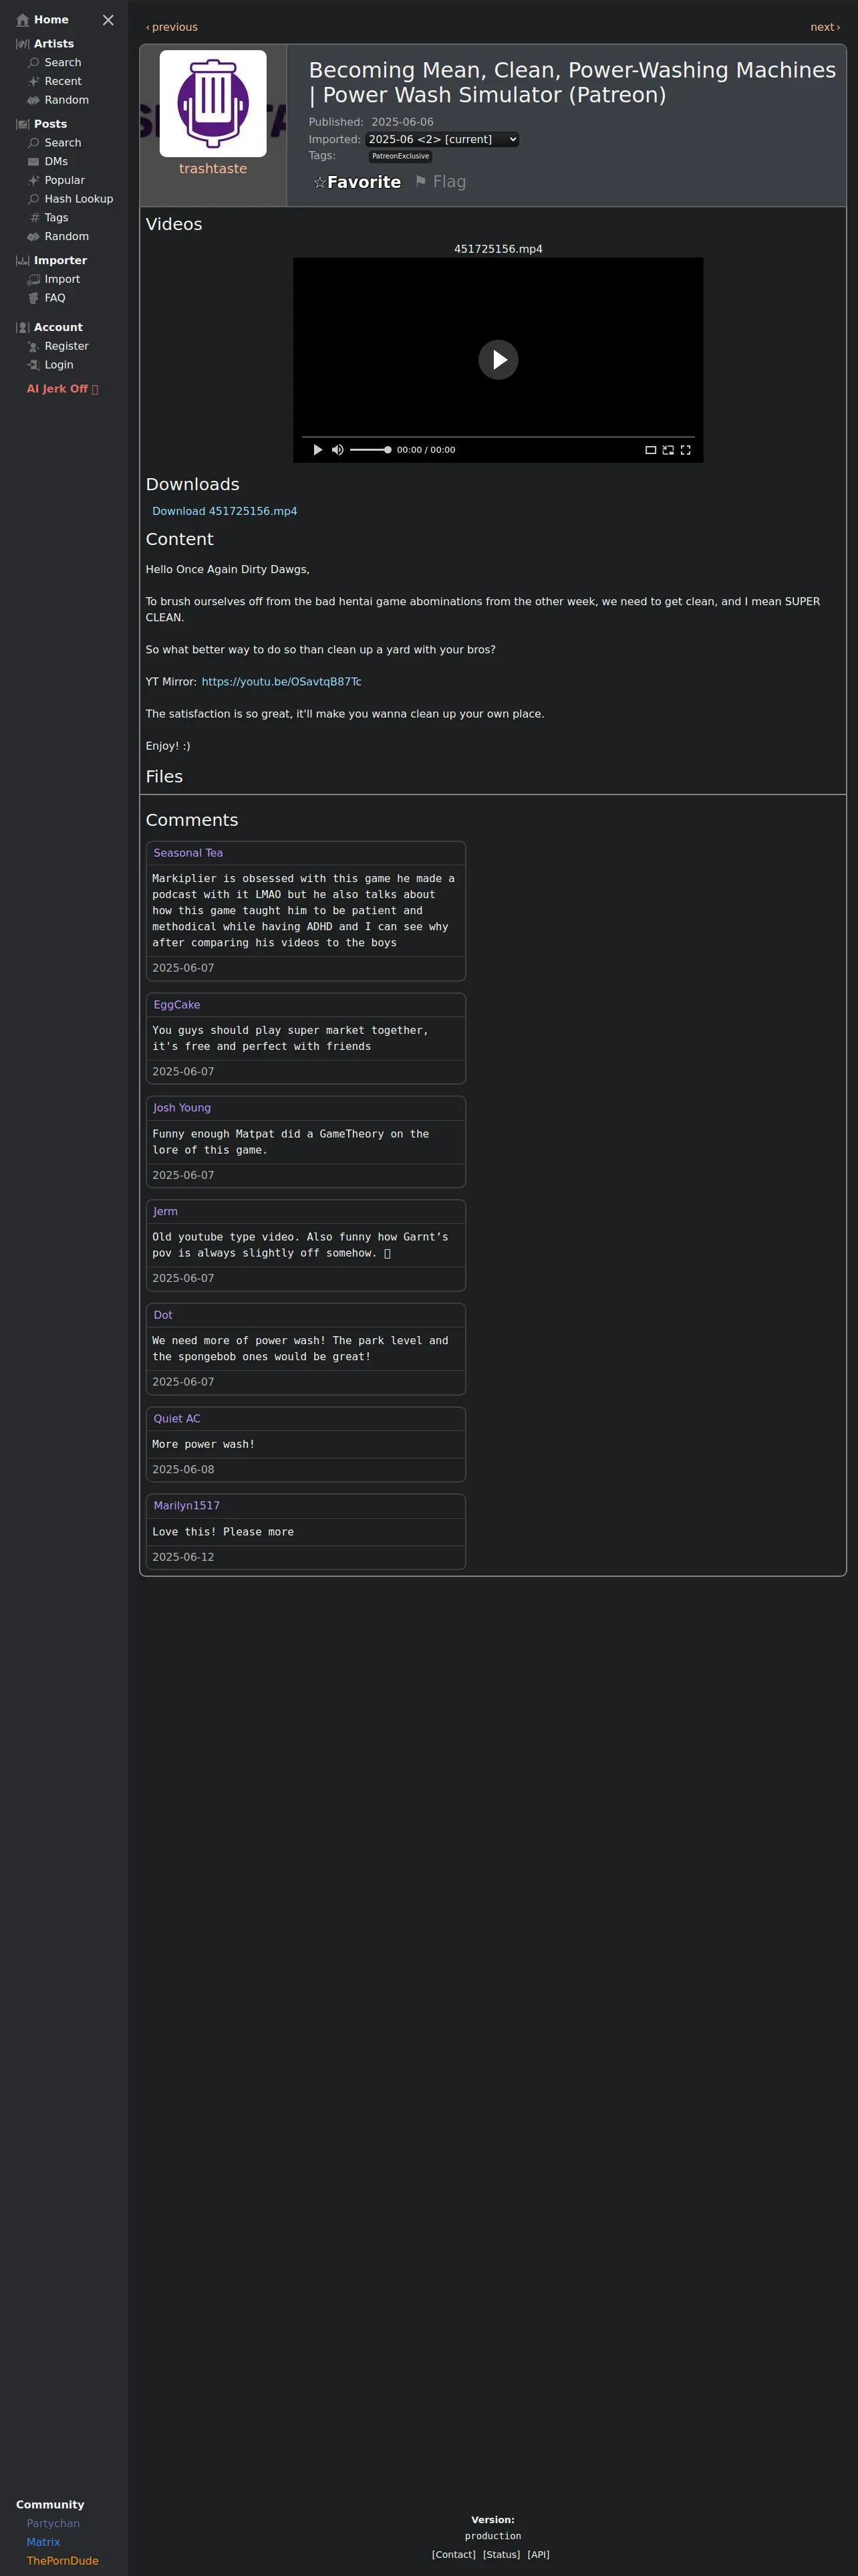Adjust the video volume slider
The width and height of the screenshot is (858, 2576).
click(371, 450)
